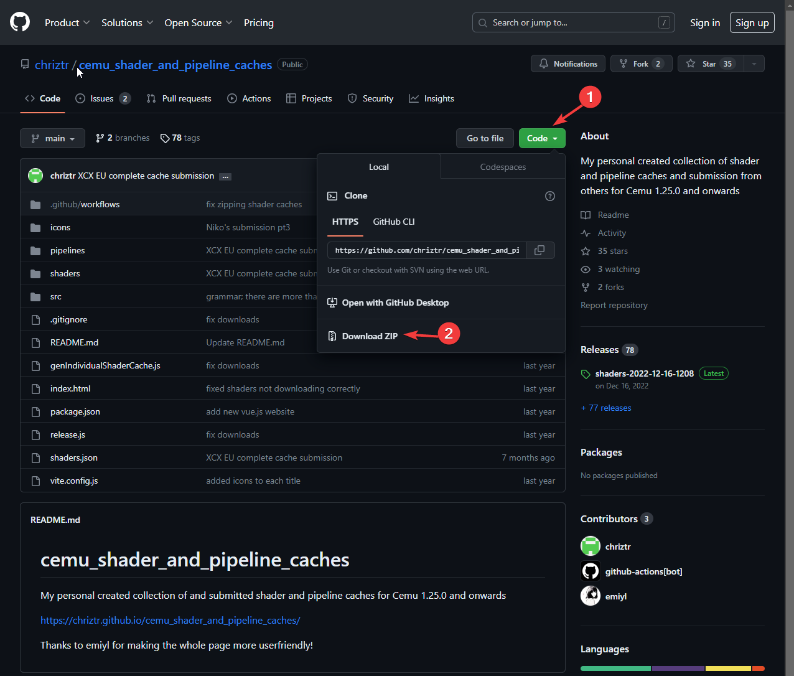Expand the Open Source menu

click(198, 22)
